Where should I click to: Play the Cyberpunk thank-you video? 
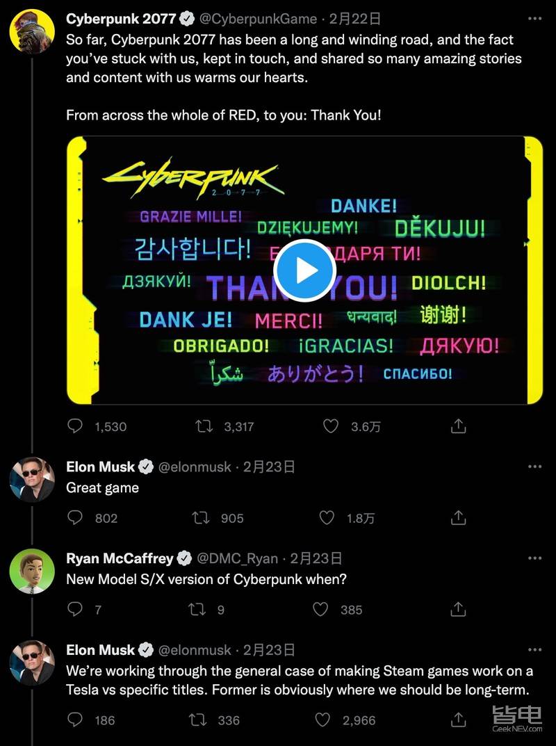tap(304, 270)
